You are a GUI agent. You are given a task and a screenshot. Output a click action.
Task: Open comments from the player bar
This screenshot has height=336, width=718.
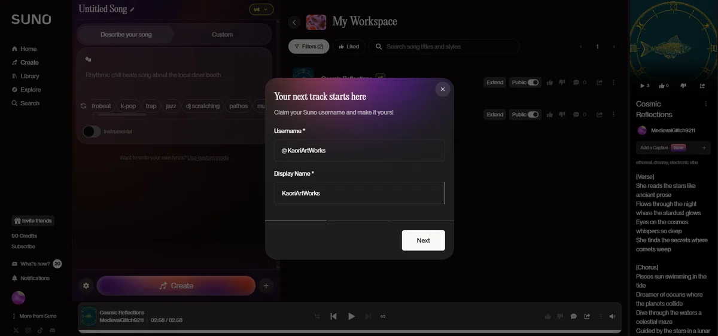pos(573,316)
